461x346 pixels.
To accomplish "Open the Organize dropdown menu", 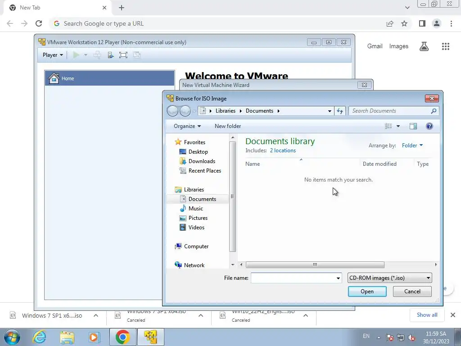I will [x=187, y=126].
